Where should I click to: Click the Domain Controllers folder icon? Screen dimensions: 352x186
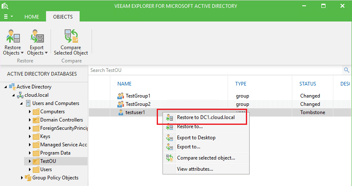(36, 120)
